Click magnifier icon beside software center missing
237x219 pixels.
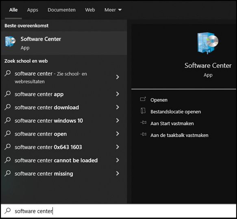coord(8,173)
